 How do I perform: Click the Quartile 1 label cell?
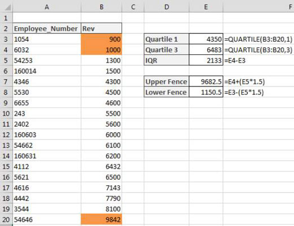[x=166, y=39]
